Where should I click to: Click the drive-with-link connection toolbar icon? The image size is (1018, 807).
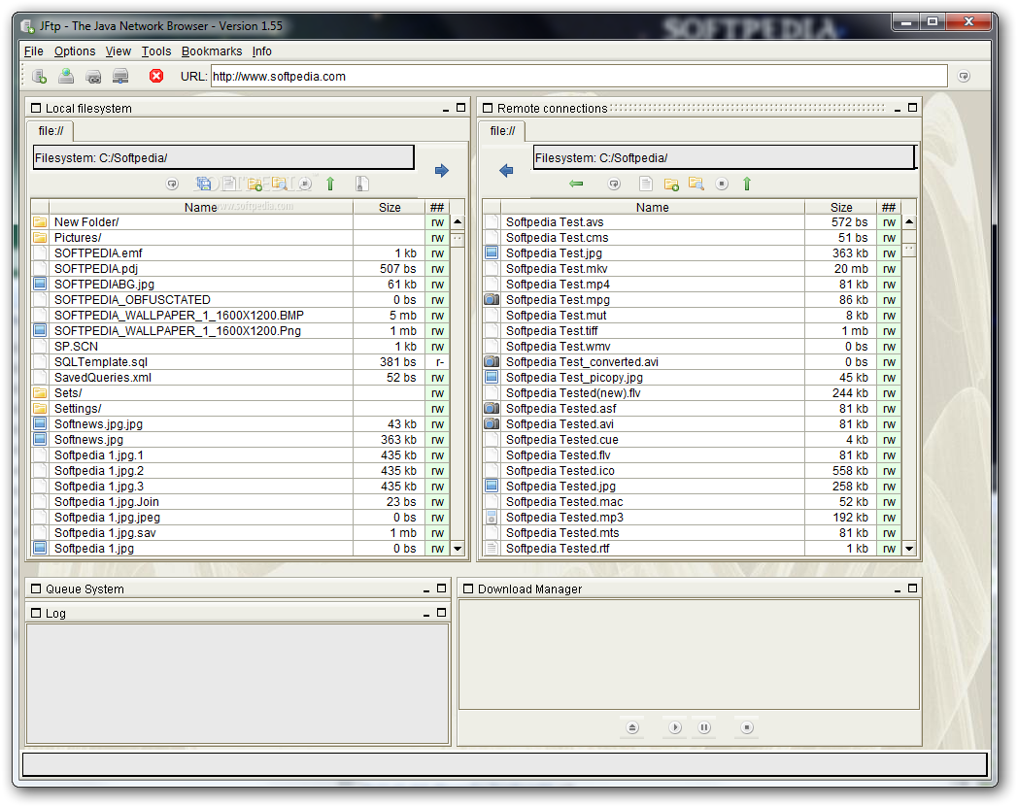point(93,77)
